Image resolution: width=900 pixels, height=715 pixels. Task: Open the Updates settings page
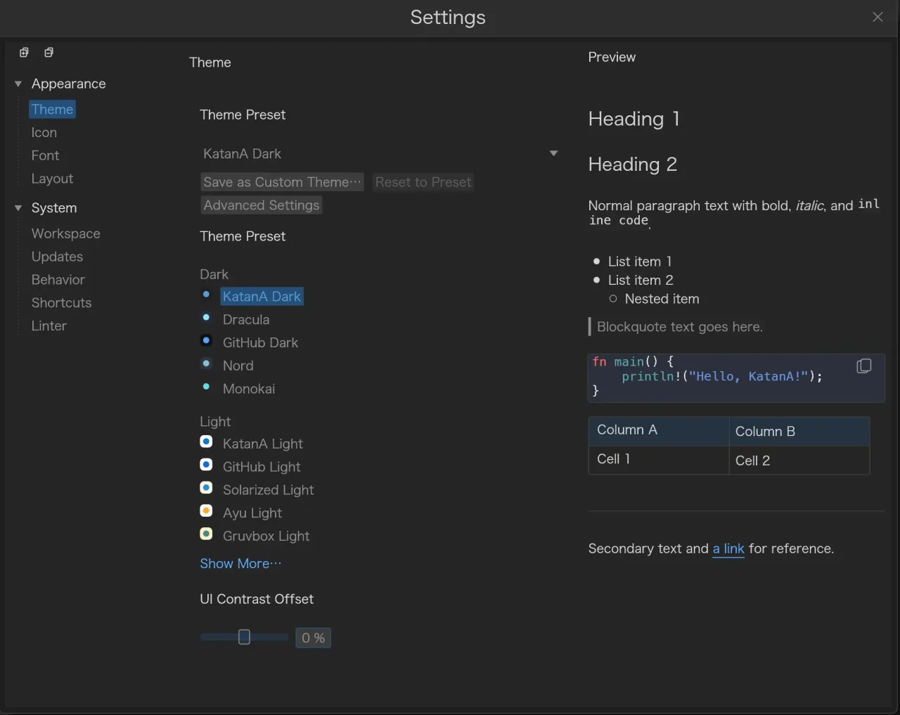coord(57,257)
